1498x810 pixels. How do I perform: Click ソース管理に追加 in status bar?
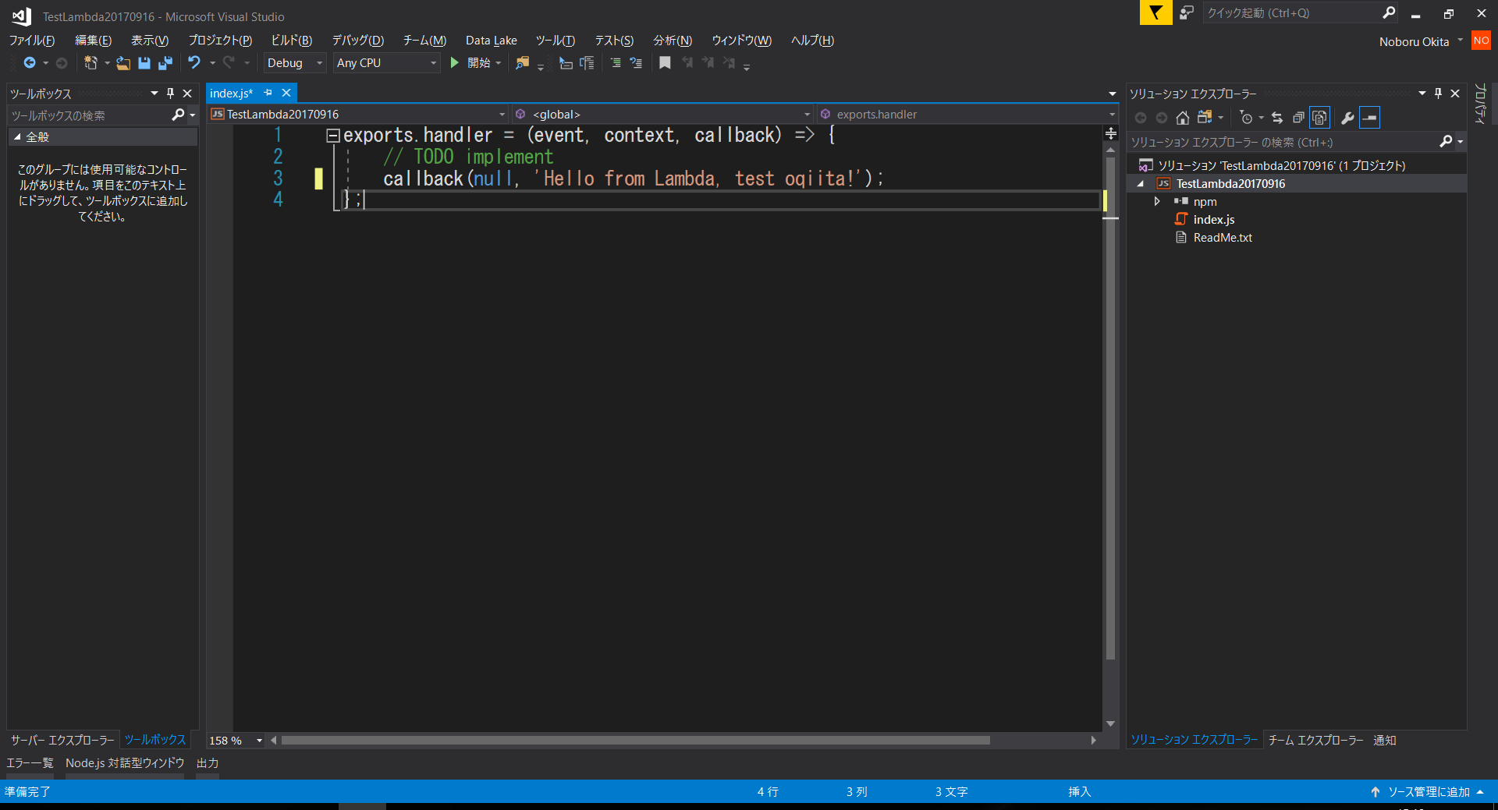pos(1428,791)
